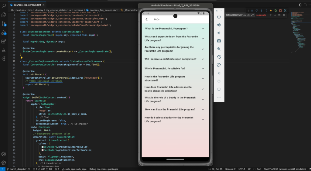Screen dimensions: 311x171
Task: Open the Accounts menu in the activity bar
Action: pyautogui.click(x=4, y=154)
